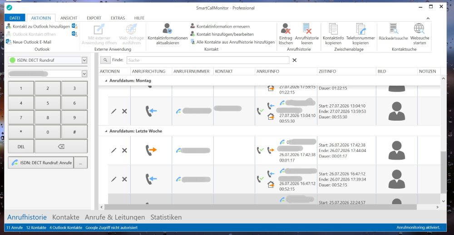
Task: Open the HILFE ribbon tab
Action: [139, 18]
